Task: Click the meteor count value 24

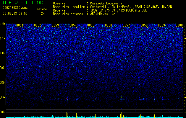Action: 43,14
